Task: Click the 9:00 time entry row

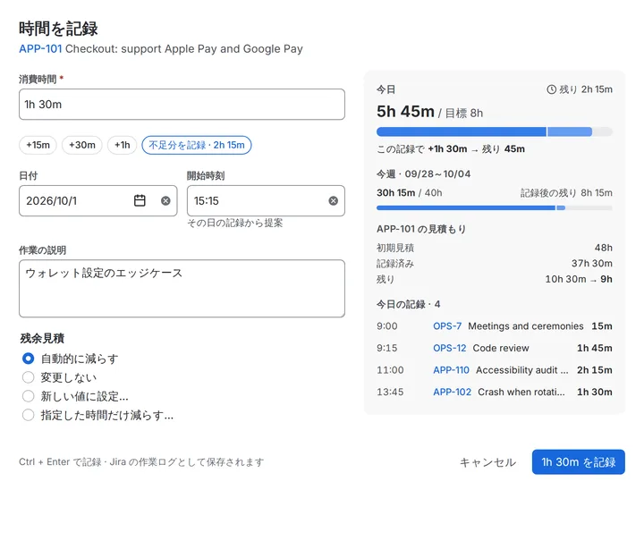Action: tap(495, 326)
